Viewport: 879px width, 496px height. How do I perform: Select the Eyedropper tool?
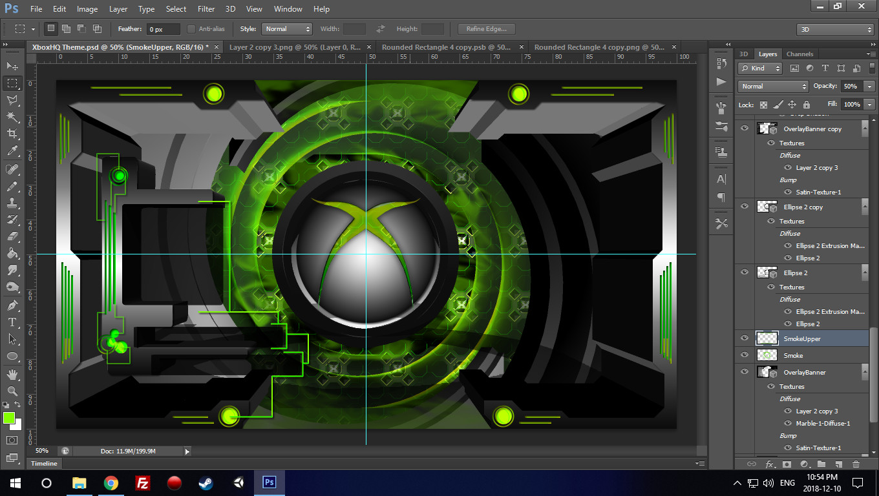[x=12, y=151]
